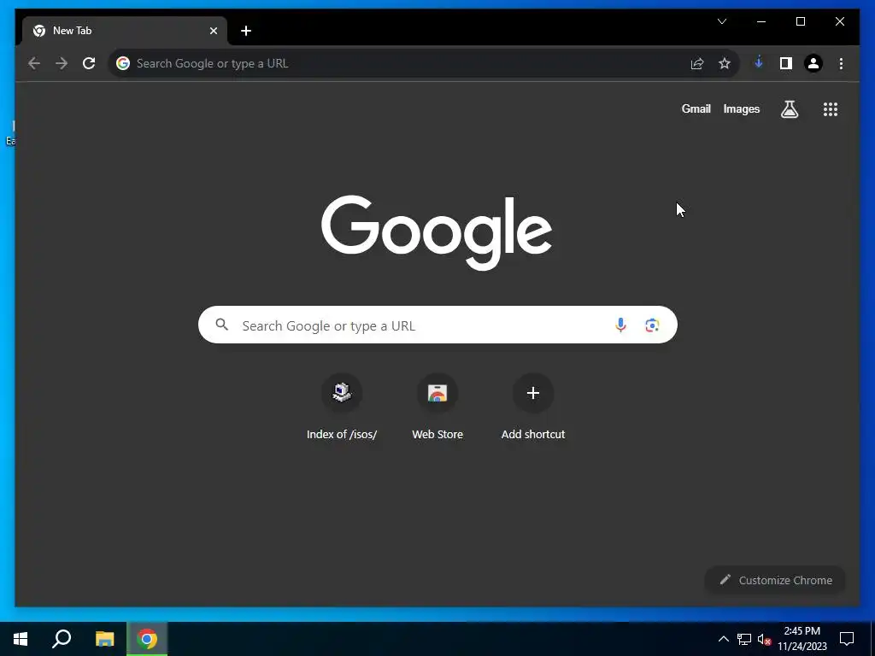Viewport: 875px width, 656px height.
Task: Open File Explorer from the taskbar
Action: pyautogui.click(x=104, y=639)
